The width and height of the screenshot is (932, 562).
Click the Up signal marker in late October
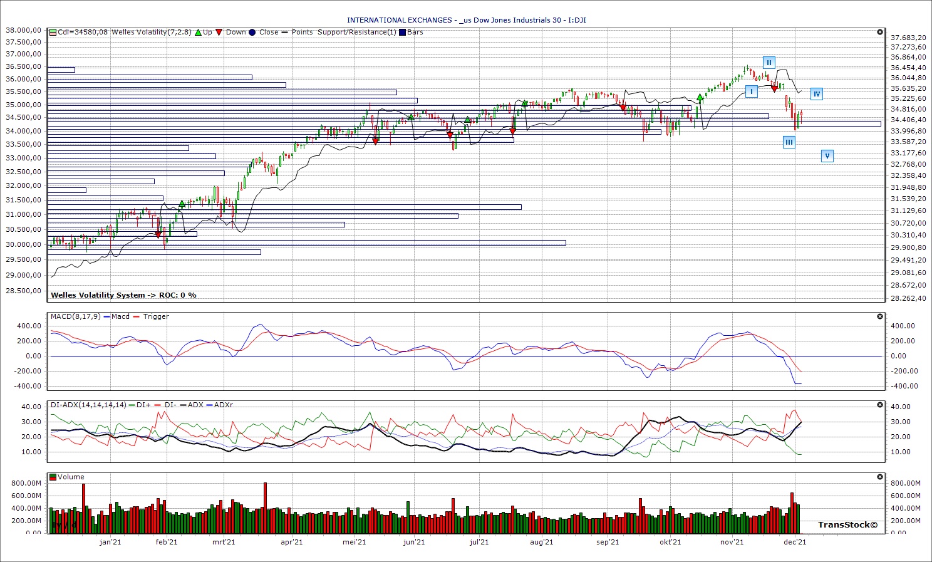click(700, 98)
